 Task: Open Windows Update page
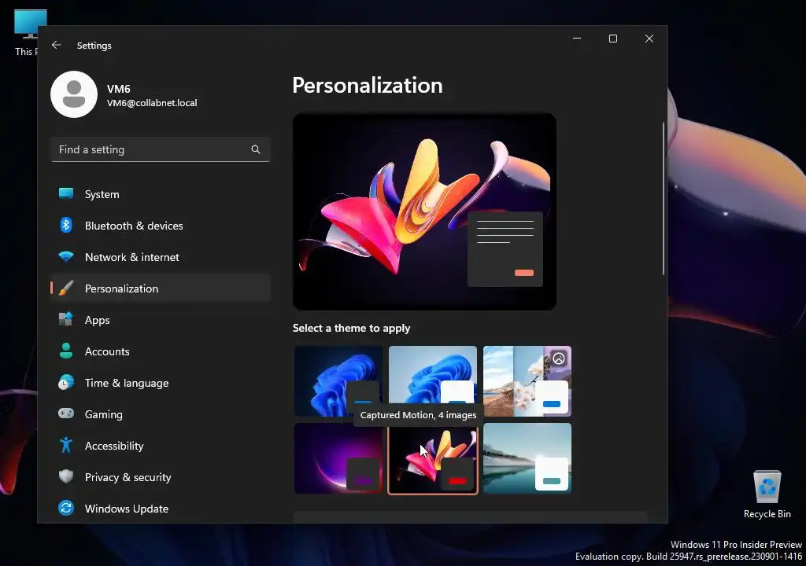(x=161, y=509)
